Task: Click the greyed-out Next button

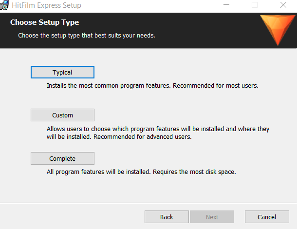Action: click(x=212, y=217)
